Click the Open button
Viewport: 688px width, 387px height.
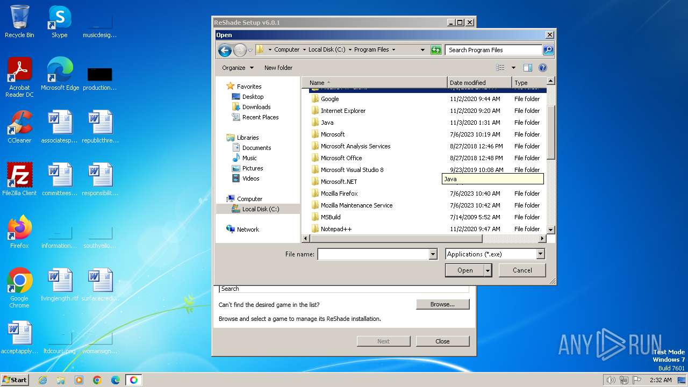click(465, 270)
